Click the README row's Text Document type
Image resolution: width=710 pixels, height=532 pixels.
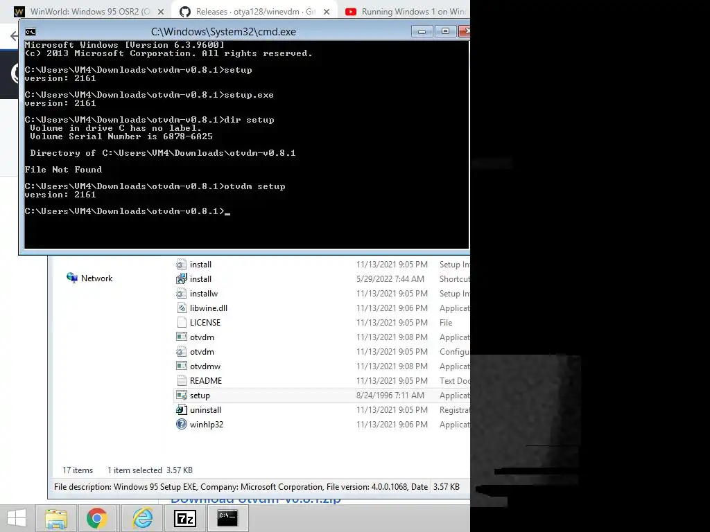tap(455, 381)
